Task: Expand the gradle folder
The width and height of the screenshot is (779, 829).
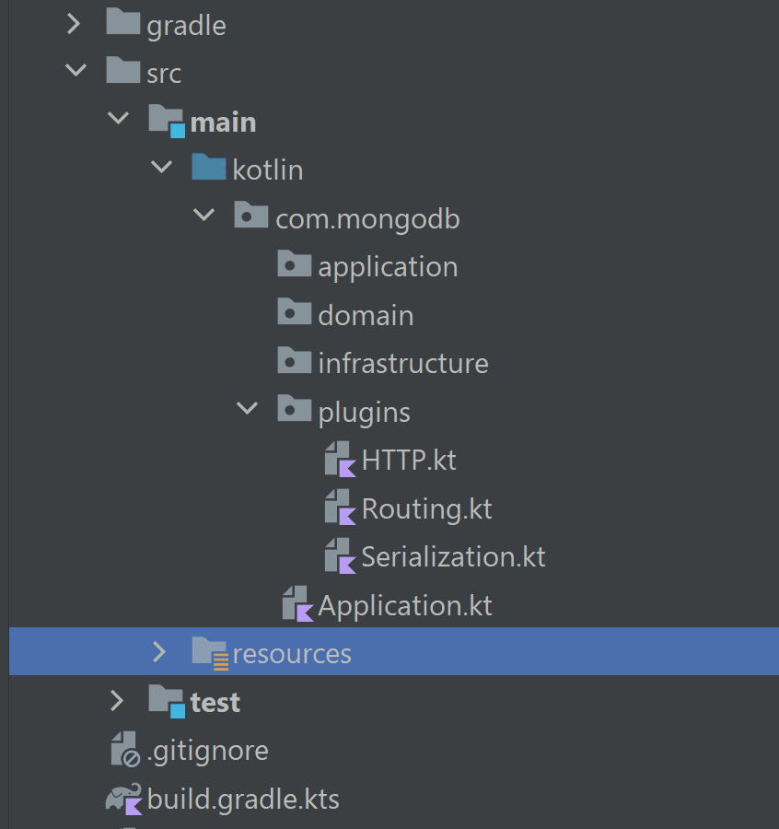Action: coord(74,24)
